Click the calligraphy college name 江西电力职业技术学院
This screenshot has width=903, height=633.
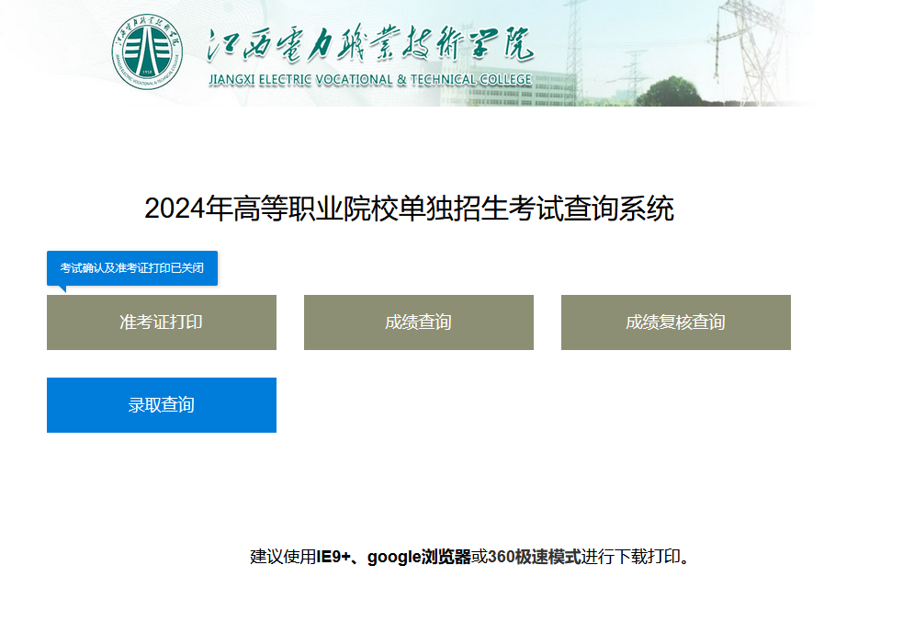(x=370, y=44)
